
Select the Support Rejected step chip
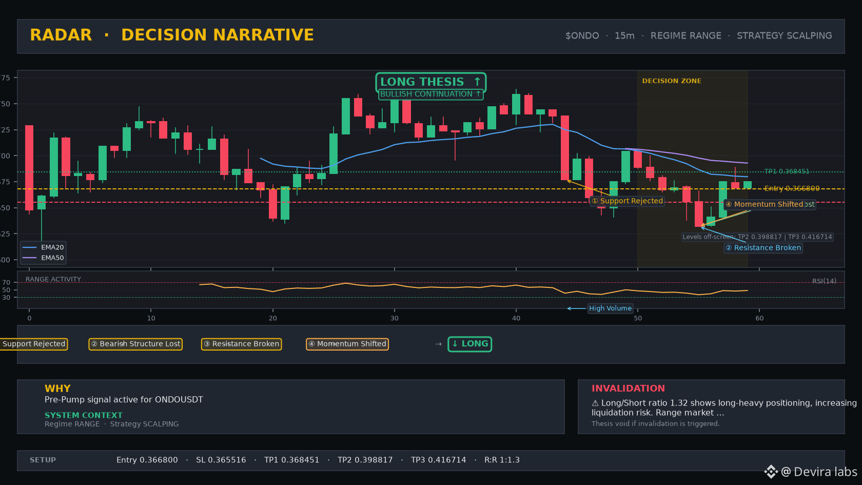33,344
